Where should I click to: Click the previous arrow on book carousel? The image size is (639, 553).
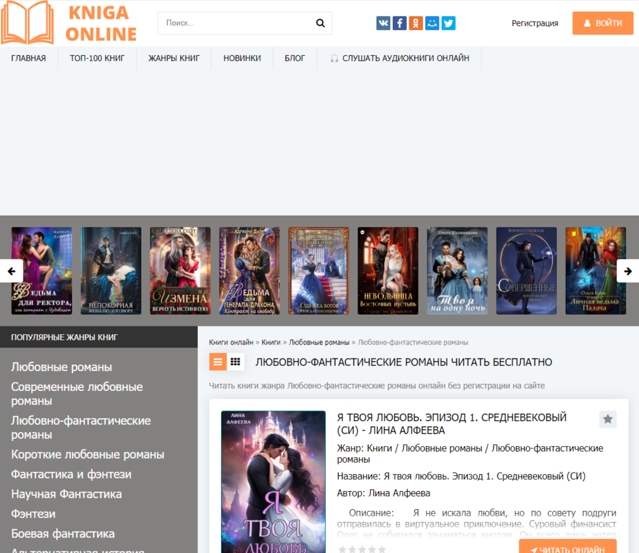12,271
